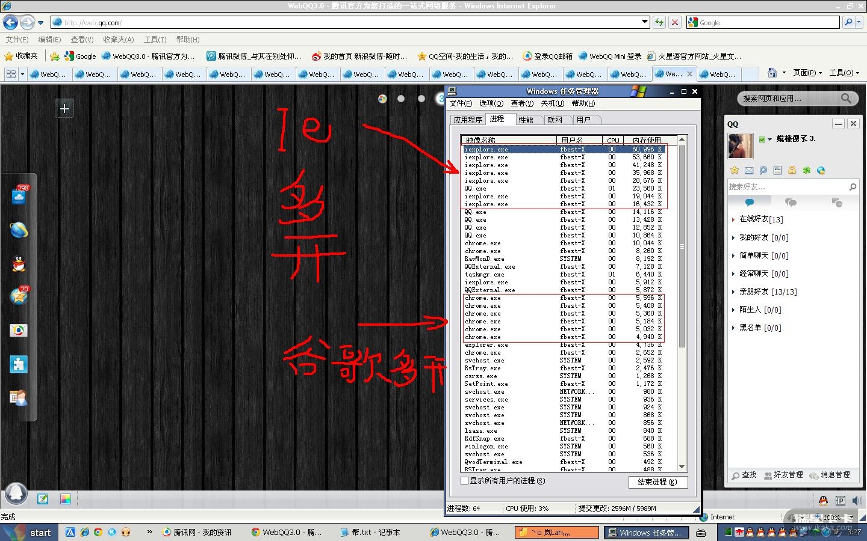Open 收藏夹(A) menu in IE menu bar
Viewport: 867px width, 541px height.
click(118, 40)
